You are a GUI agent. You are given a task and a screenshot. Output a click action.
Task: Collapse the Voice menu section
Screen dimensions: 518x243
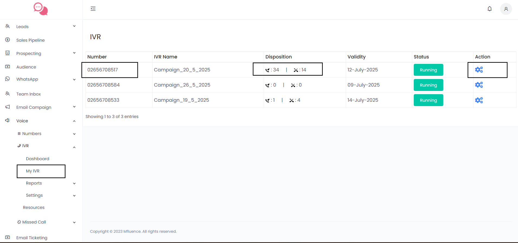pyautogui.click(x=74, y=121)
